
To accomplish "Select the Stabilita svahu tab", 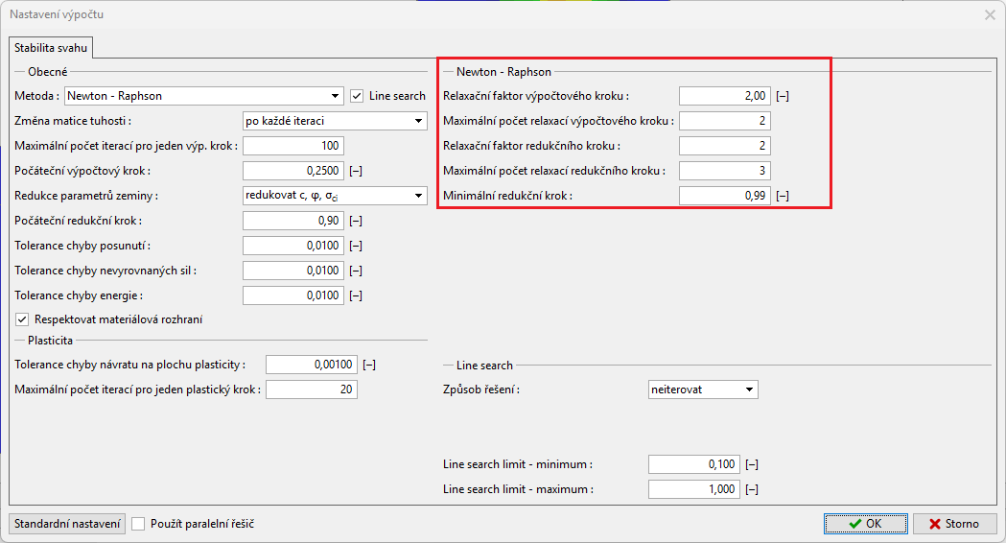I will pyautogui.click(x=50, y=47).
